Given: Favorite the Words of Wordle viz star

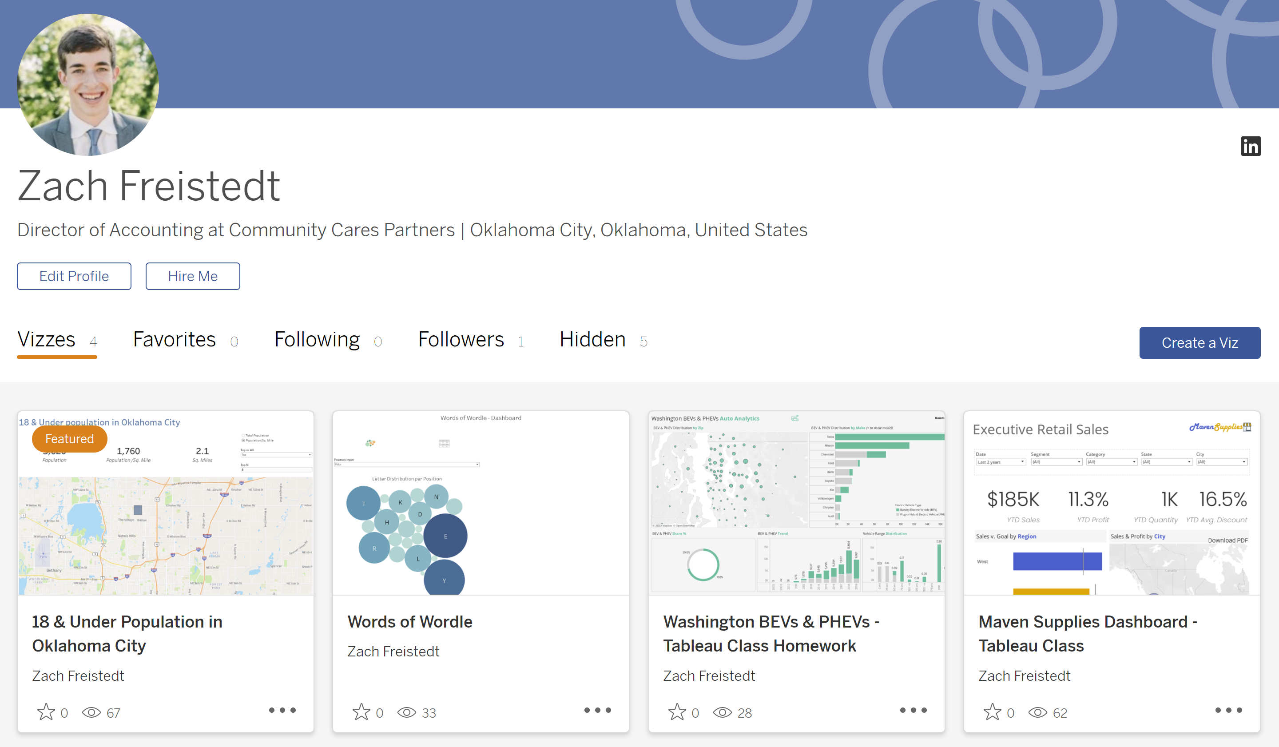Looking at the screenshot, I should pos(361,711).
